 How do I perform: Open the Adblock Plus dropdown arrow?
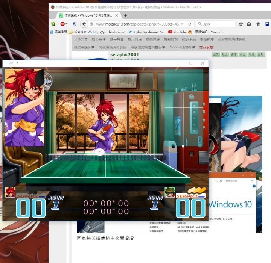66,24
